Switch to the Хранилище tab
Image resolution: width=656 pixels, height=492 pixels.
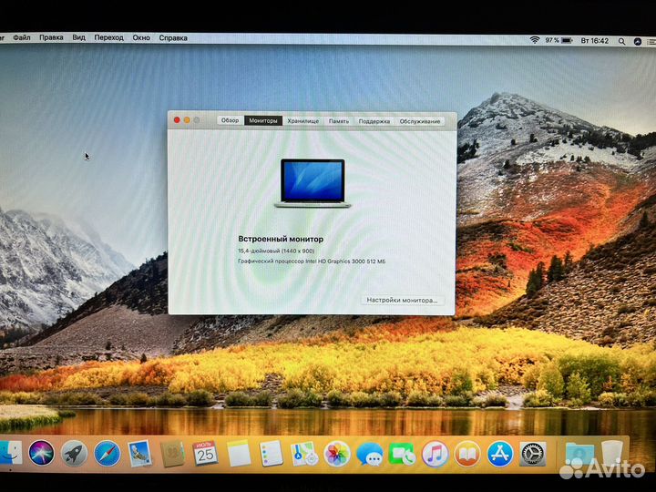tap(303, 121)
